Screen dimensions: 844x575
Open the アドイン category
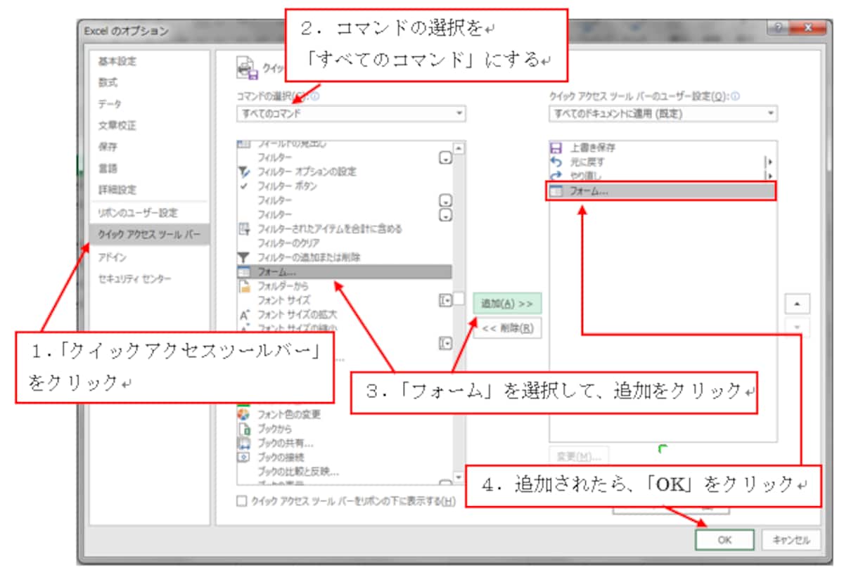point(112,257)
